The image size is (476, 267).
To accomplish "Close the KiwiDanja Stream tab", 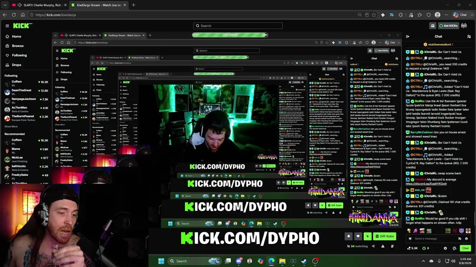I will [125, 5].
